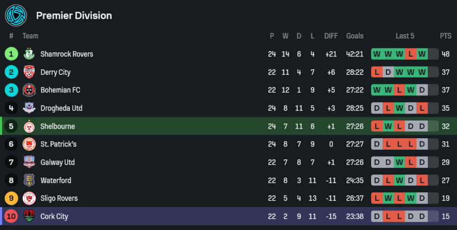Click the Derry City club crest
Screen dimensions: 457x230
click(x=29, y=72)
